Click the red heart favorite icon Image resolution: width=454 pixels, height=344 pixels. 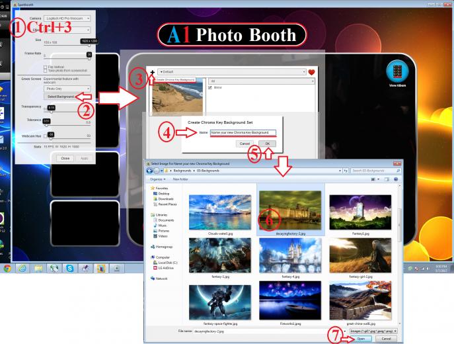[x=311, y=72]
